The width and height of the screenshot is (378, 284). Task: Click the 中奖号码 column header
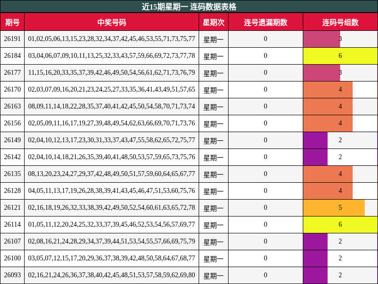pos(112,22)
